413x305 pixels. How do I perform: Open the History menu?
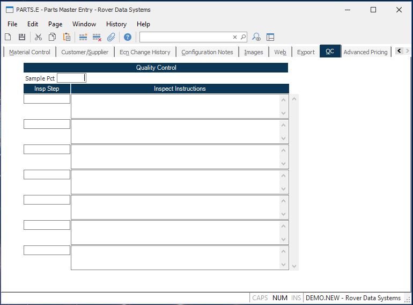116,24
